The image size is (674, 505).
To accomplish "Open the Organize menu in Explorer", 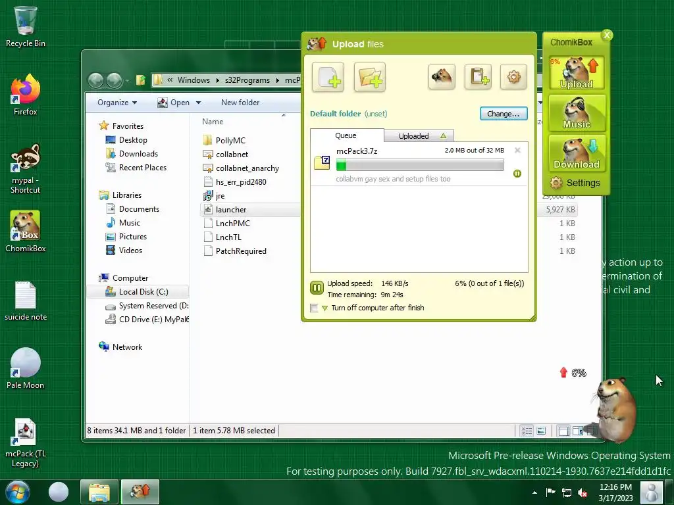I will (x=117, y=103).
